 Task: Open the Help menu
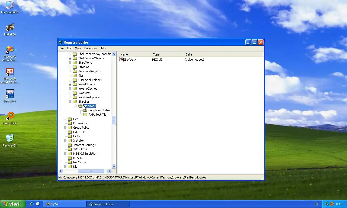click(102, 48)
